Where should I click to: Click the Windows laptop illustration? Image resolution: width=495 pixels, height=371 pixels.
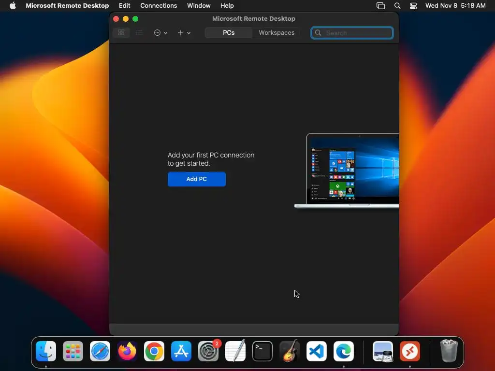click(x=347, y=171)
